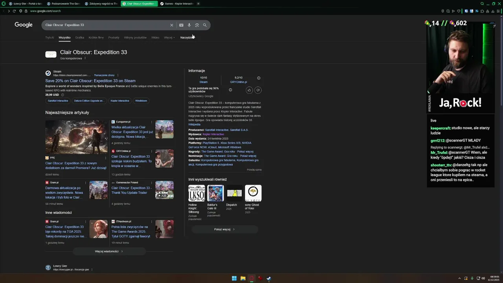Navigate forward in browser history
503x283 pixels.
click(x=9, y=11)
